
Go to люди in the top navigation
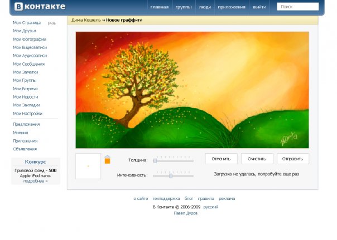pyautogui.click(x=205, y=8)
